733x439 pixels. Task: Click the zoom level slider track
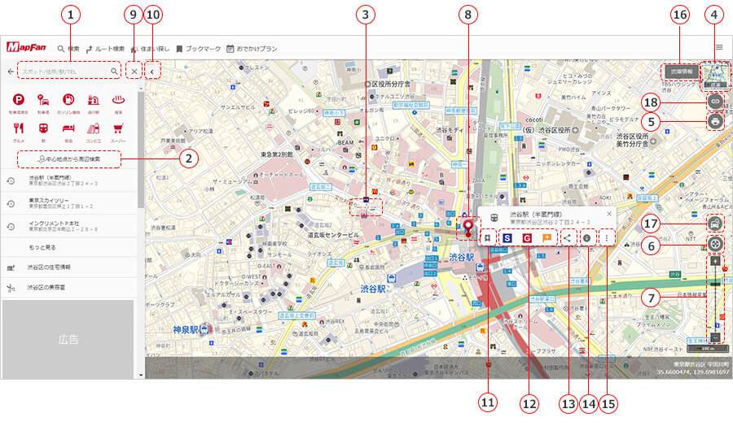pyautogui.click(x=715, y=299)
